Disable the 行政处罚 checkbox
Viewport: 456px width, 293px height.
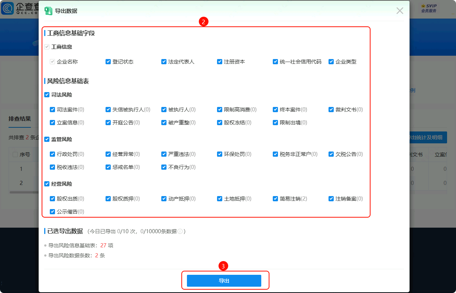click(52, 154)
